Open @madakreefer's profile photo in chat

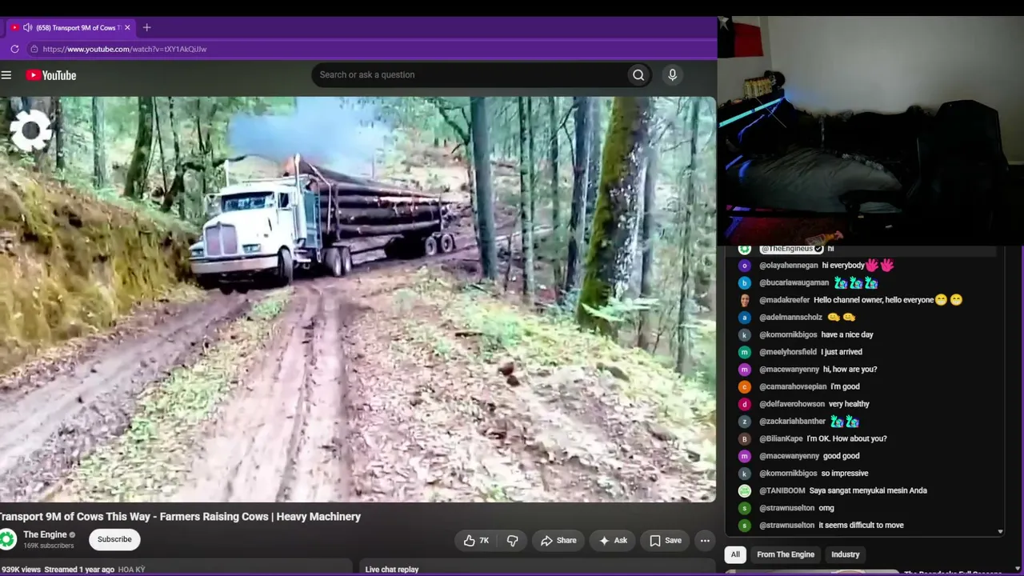pos(745,300)
